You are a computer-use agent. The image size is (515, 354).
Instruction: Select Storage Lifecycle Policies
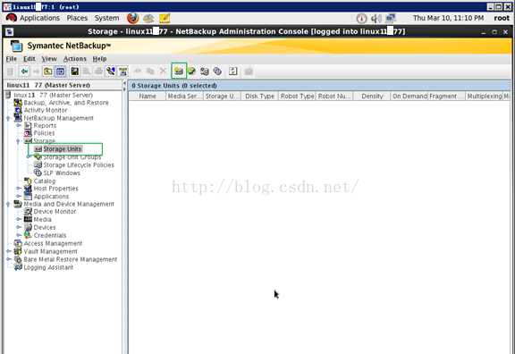pos(79,164)
